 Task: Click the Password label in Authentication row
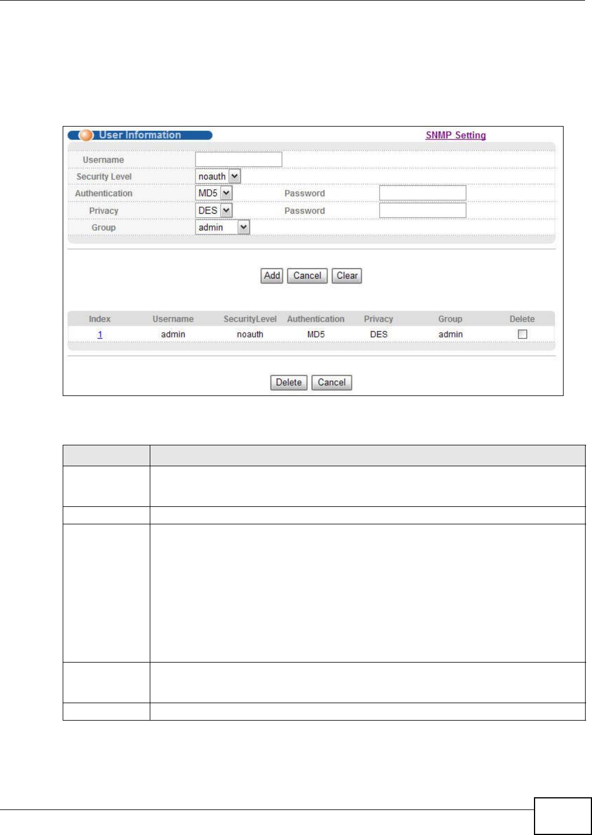305,193
